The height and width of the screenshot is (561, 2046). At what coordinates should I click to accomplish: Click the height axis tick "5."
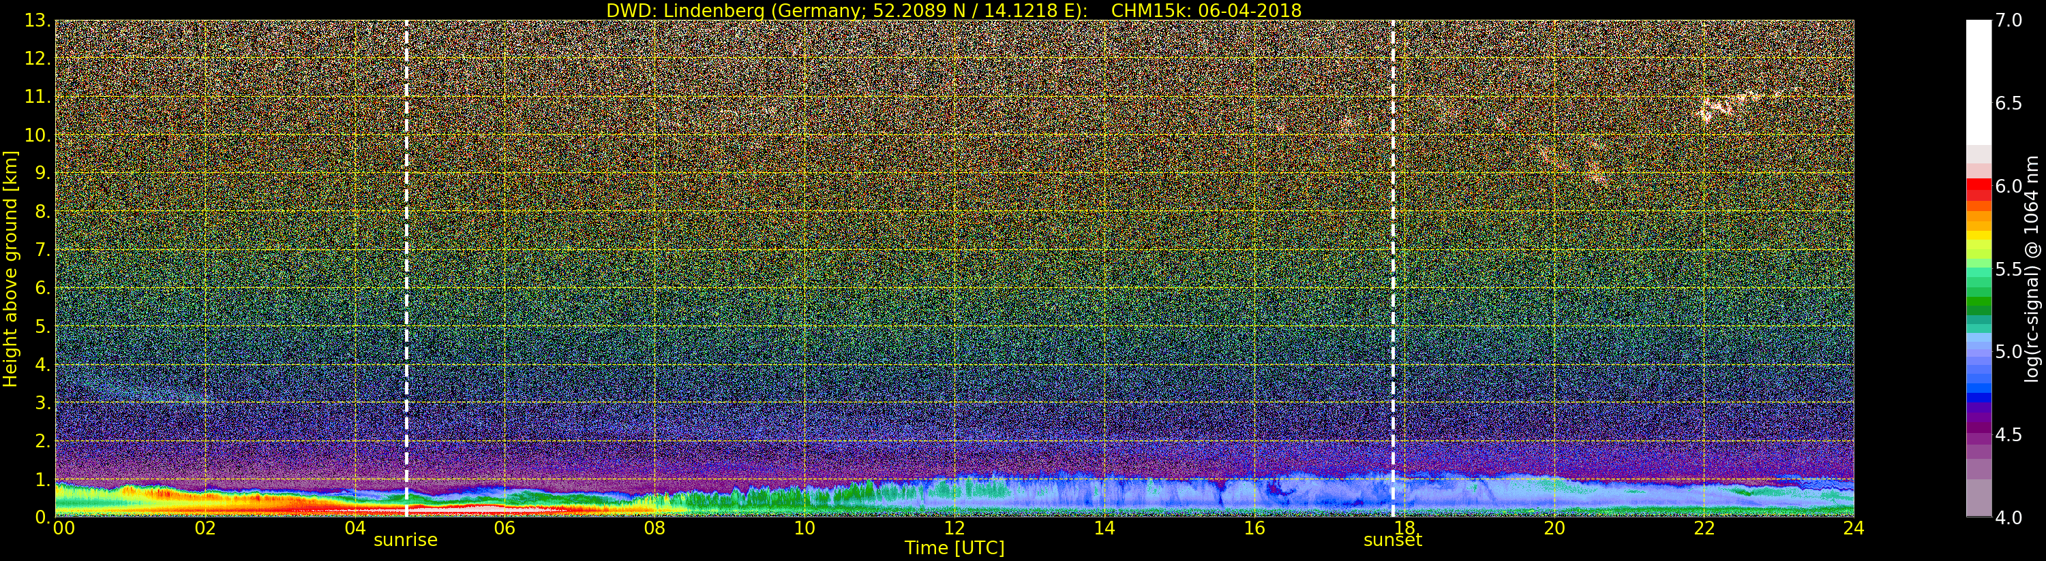[x=43, y=326]
